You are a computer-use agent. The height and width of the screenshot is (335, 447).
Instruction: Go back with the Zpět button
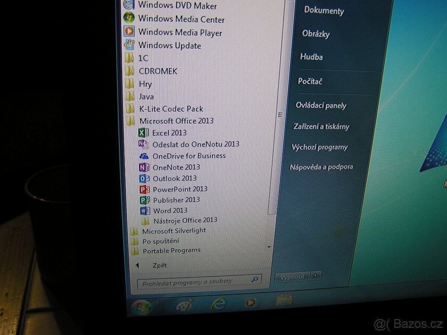159,265
